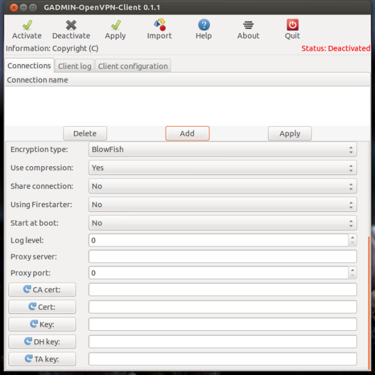Image resolution: width=375 pixels, height=375 pixels.
Task: Click the Status: Deactivated text
Action: 336,48
